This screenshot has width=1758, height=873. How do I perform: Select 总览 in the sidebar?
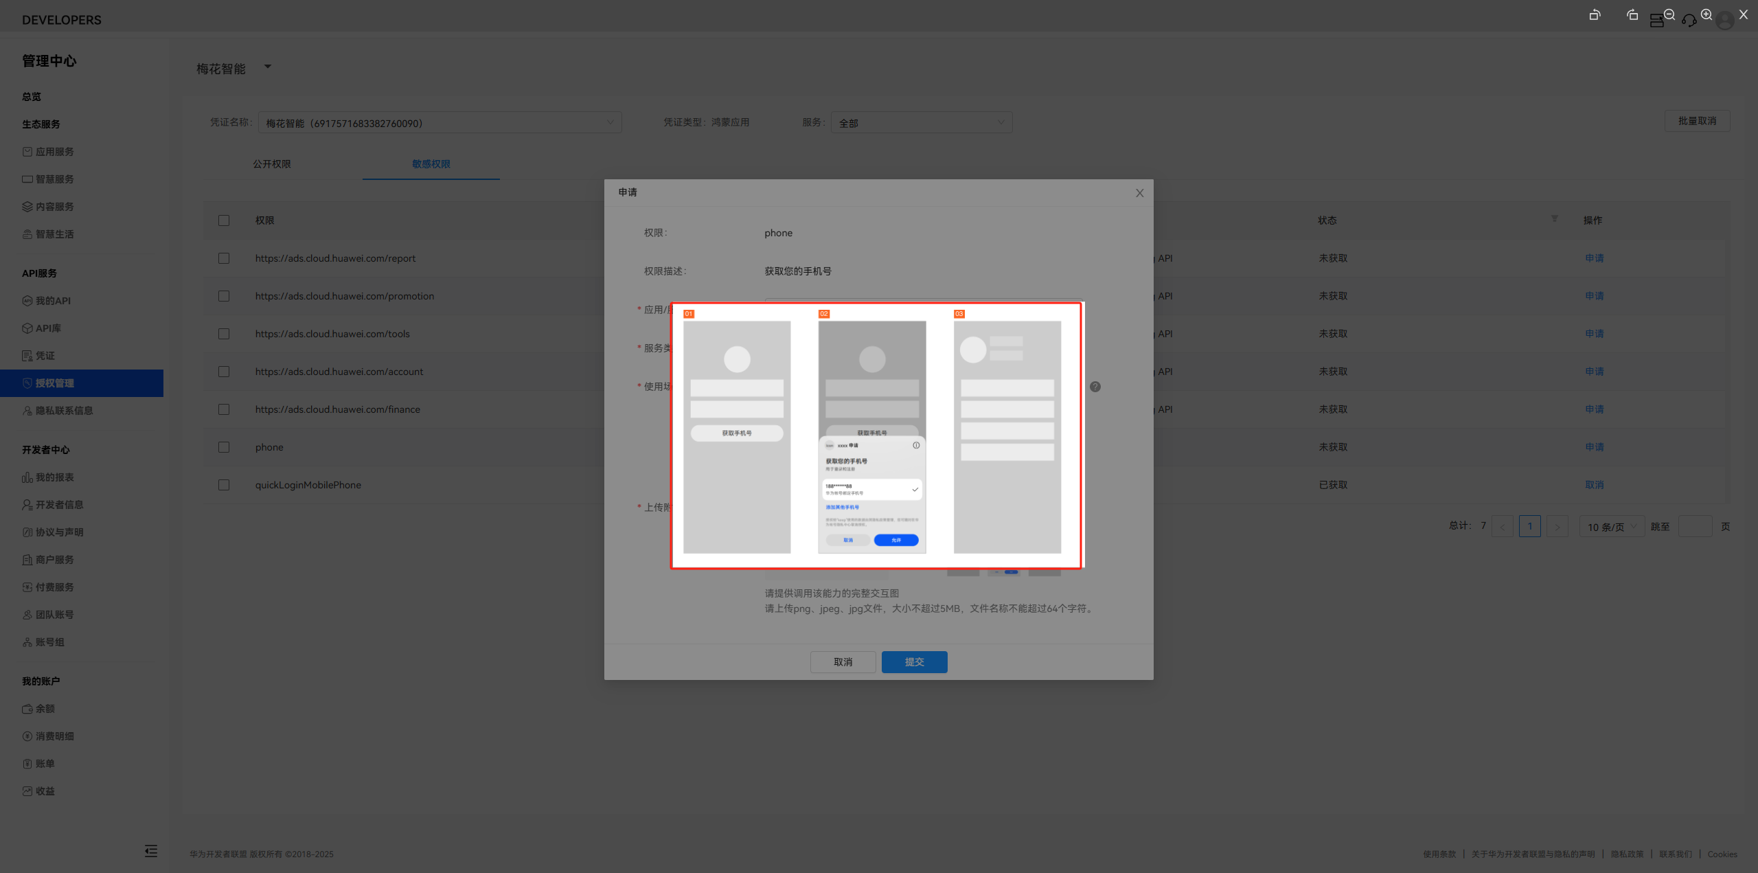(x=32, y=97)
